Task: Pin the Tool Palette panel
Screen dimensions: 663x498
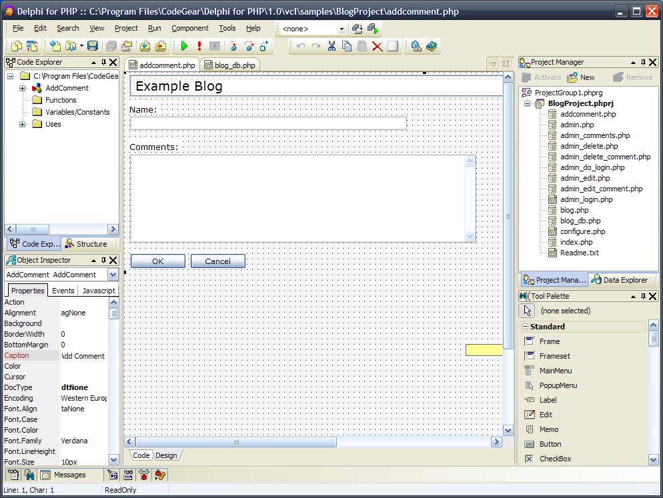Action: click(x=643, y=296)
